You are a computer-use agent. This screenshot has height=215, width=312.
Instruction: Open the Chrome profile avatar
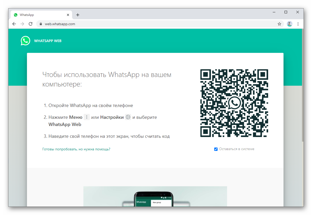(x=290, y=24)
